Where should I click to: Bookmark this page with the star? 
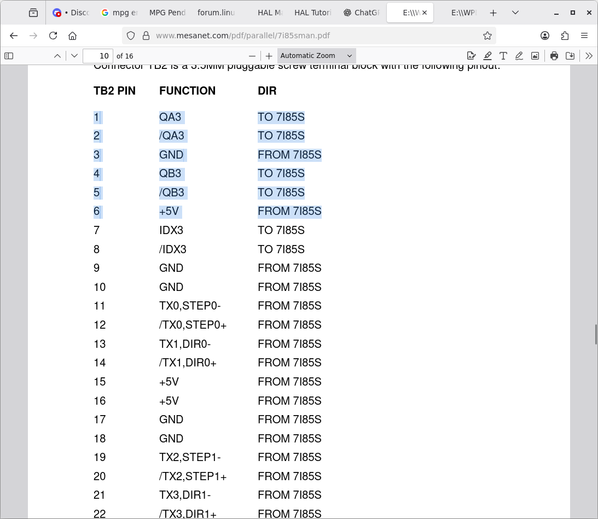pyautogui.click(x=487, y=36)
